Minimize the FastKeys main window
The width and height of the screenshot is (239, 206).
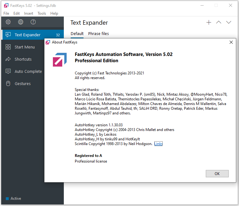click(202, 6)
